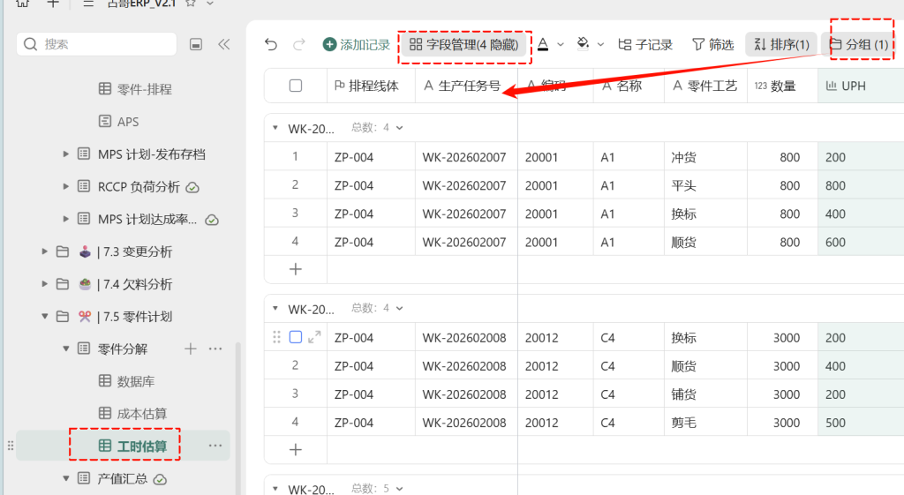This screenshot has height=495, width=904.
Task: Open the fill color dropdown arrow
Action: click(600, 44)
